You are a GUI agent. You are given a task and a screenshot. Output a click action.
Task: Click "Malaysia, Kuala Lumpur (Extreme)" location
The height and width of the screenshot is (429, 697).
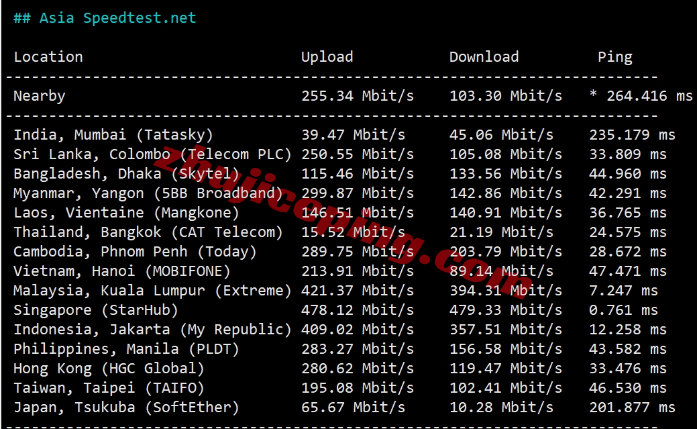tap(152, 291)
